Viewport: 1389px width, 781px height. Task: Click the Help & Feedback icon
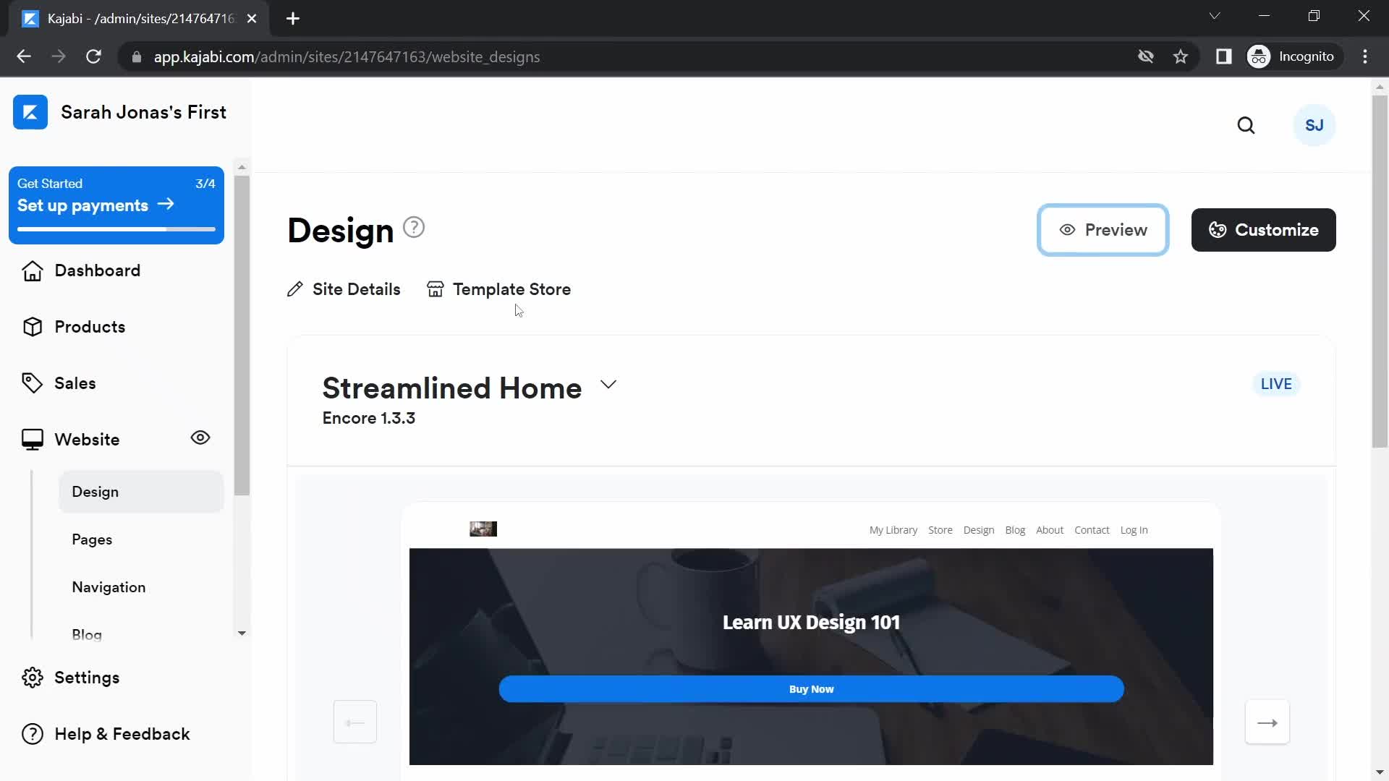(x=33, y=734)
